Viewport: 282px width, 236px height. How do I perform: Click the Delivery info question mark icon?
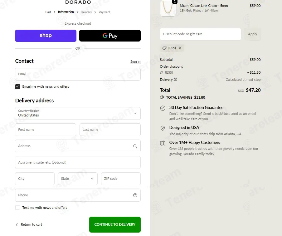point(176,79)
